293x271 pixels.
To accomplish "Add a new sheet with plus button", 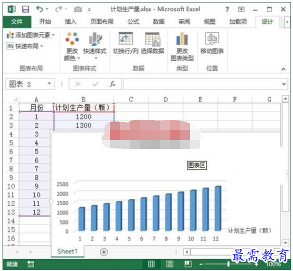I will pos(104,252).
